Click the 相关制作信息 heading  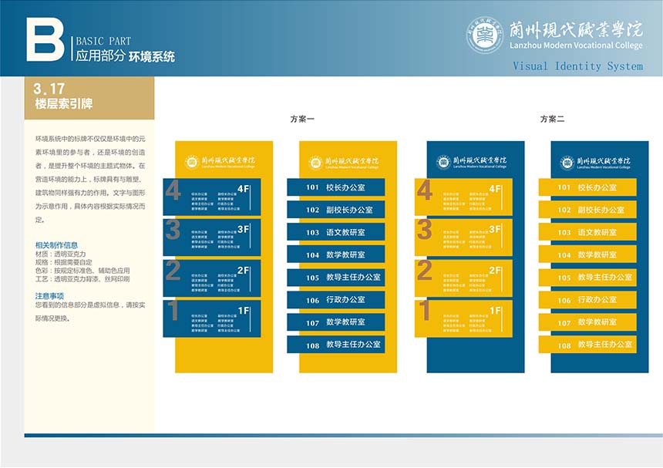56,245
